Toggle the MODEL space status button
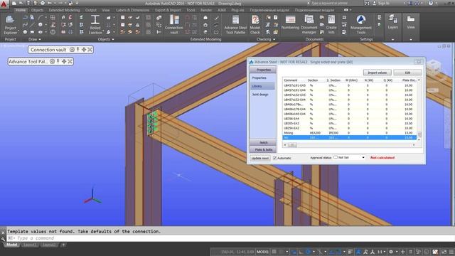The height and width of the screenshot is (256, 455). [x=262, y=252]
